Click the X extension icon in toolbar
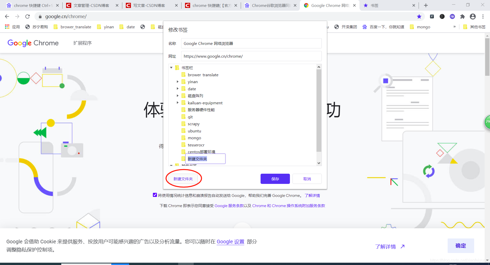 click(x=432, y=17)
